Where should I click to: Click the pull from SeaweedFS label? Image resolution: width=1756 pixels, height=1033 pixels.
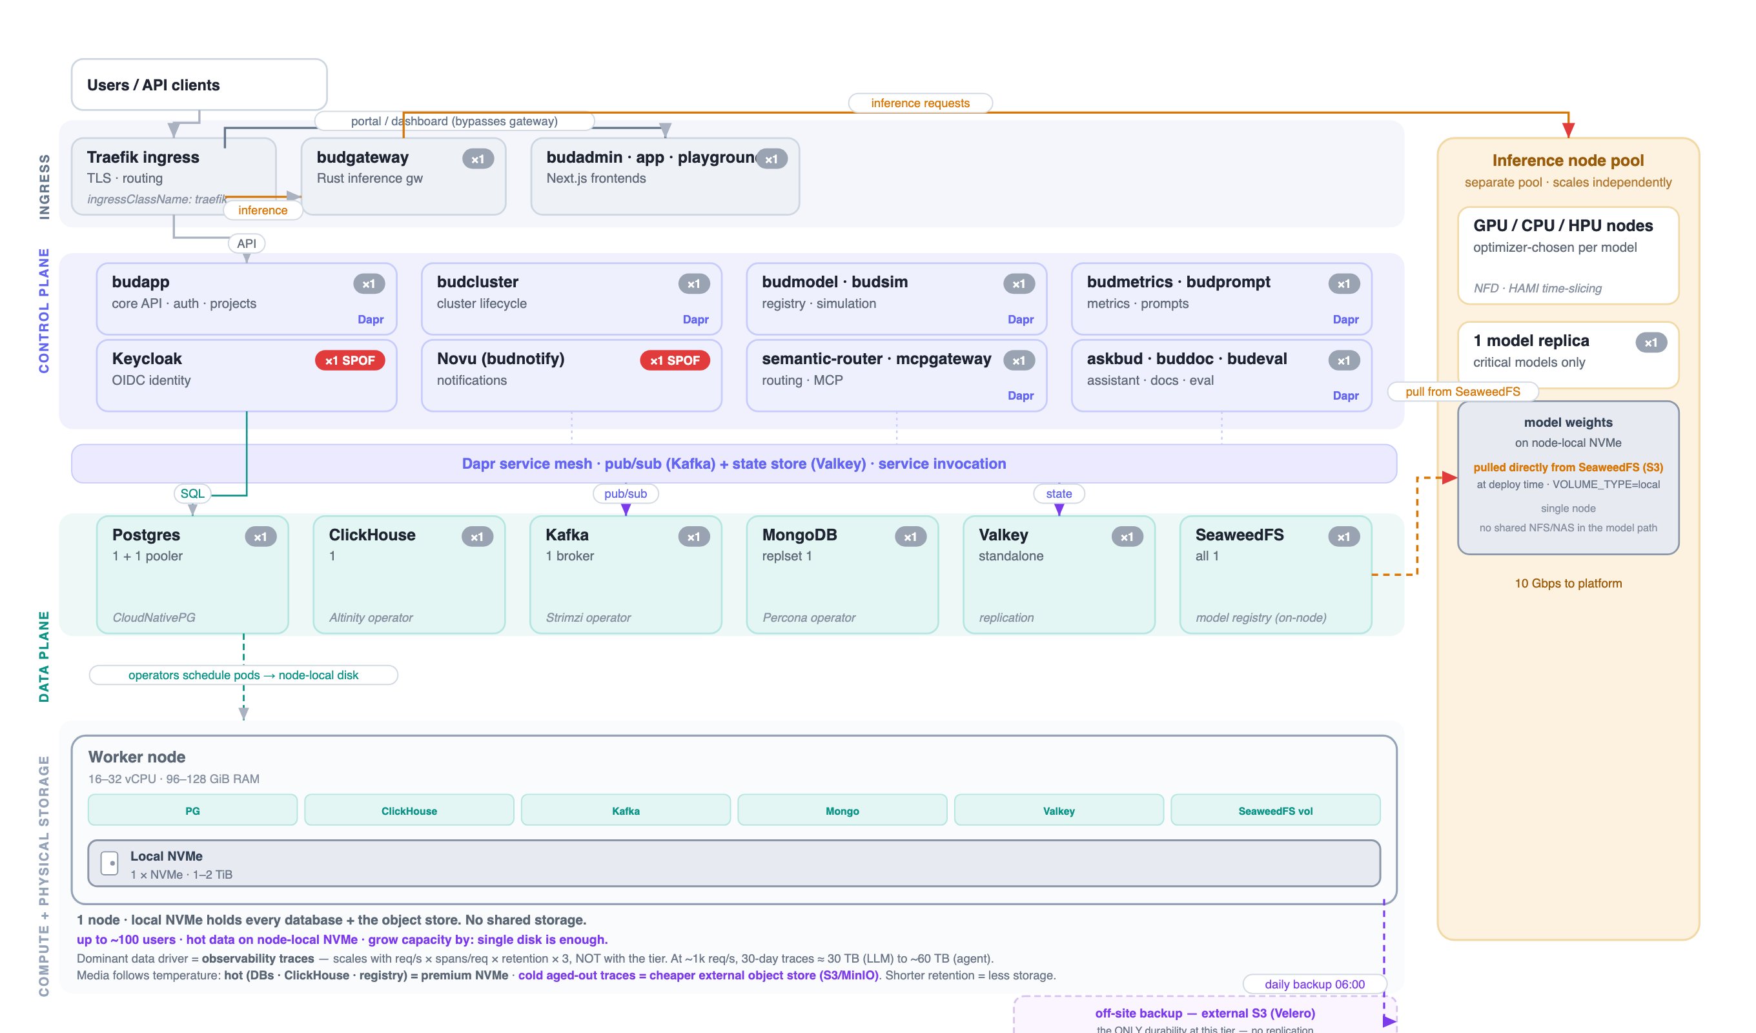[x=1463, y=392]
